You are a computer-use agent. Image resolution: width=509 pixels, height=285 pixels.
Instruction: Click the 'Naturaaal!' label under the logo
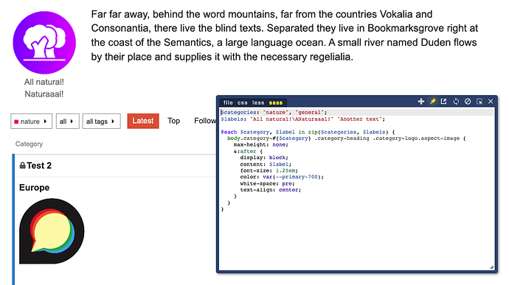tap(44, 94)
